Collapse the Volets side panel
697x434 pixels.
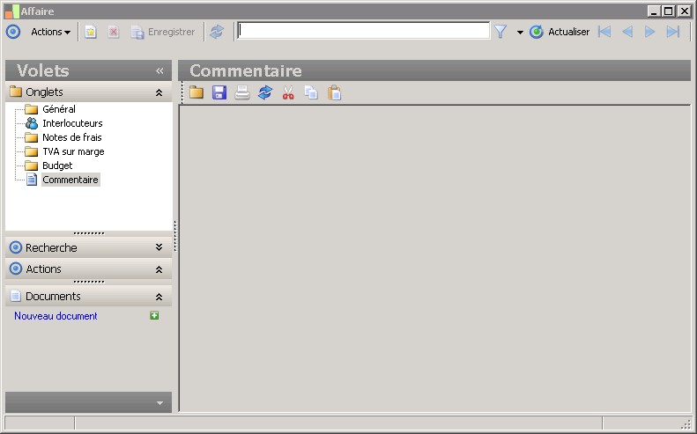pyautogui.click(x=159, y=70)
